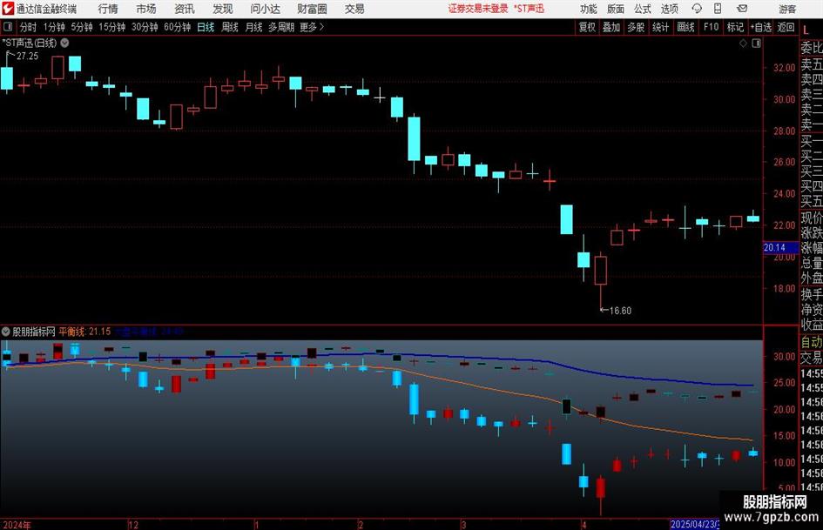Click the 统计 statistics button

660,27
